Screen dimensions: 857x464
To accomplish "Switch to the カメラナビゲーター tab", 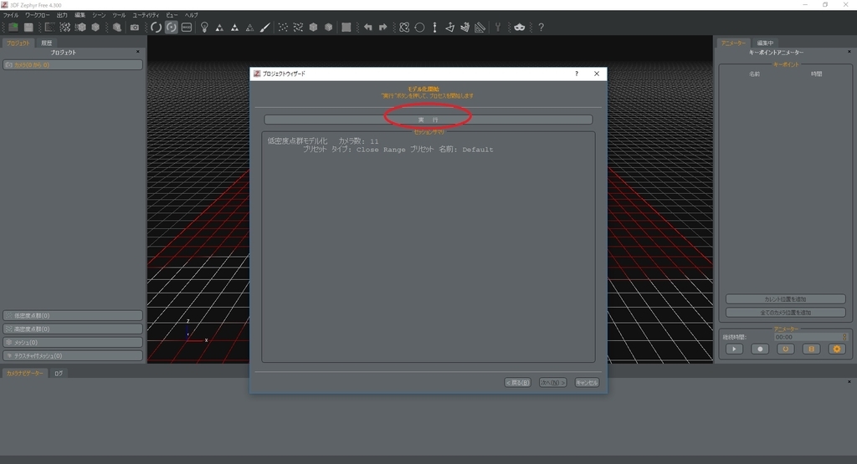I will click(24, 374).
